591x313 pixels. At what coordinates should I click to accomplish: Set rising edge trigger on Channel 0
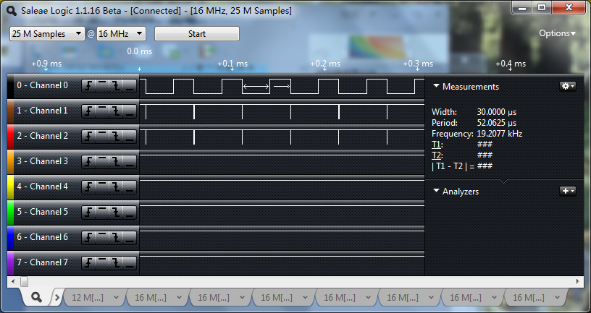[x=88, y=86]
